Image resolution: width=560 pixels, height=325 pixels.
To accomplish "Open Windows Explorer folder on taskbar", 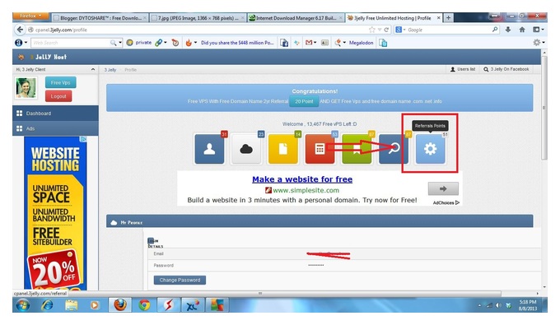I will (71, 305).
